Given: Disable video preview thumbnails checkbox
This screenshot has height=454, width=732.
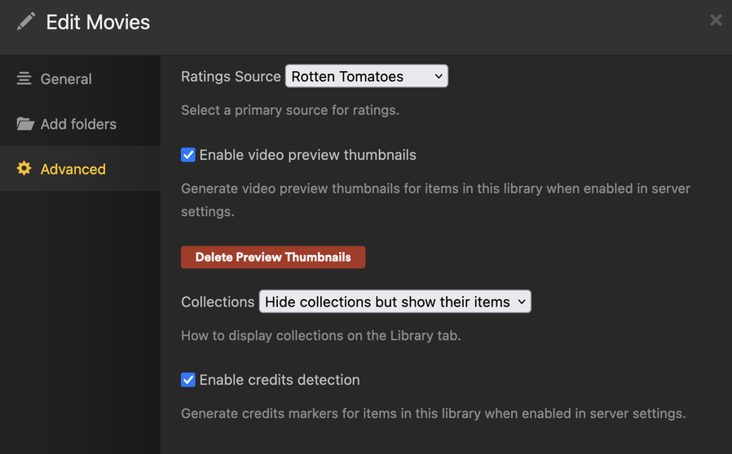Looking at the screenshot, I should [x=188, y=155].
